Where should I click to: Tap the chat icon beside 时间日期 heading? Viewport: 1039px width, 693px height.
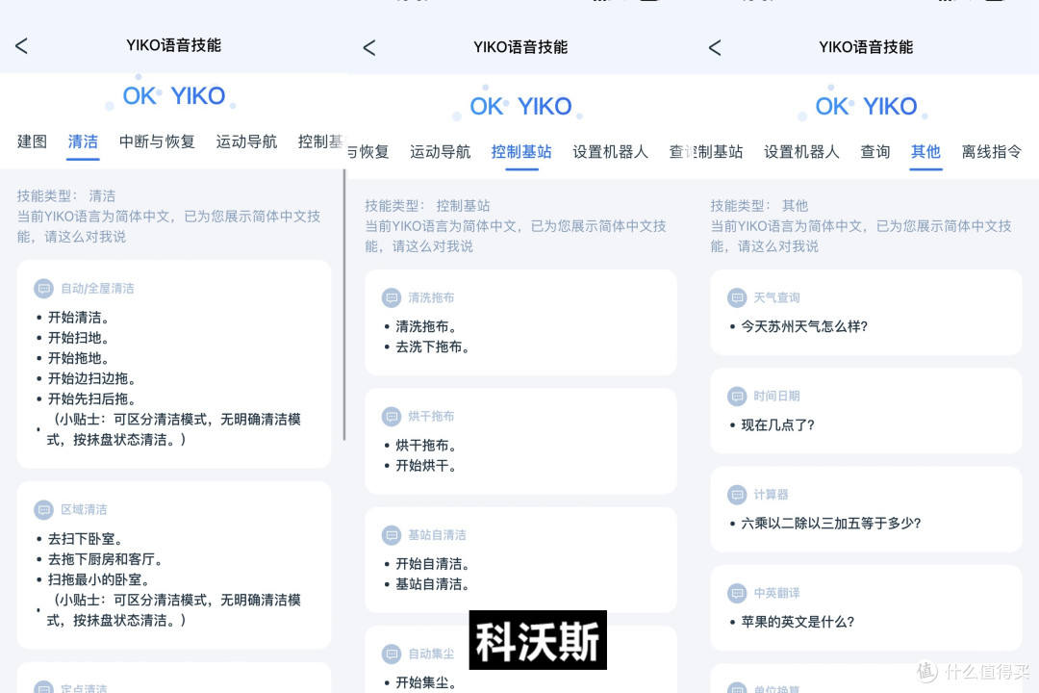click(737, 396)
